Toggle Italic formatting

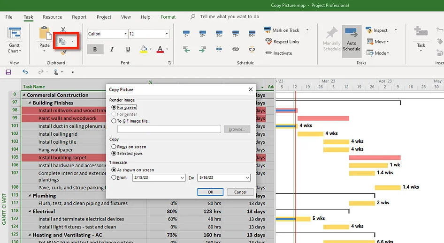(112, 50)
